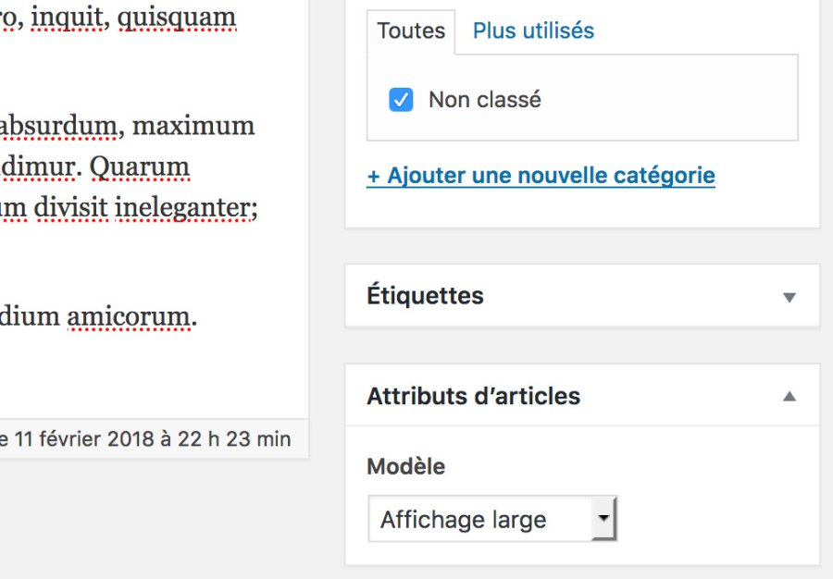
Task: Open the Modèle Affichage large dropdown
Action: [492, 520]
